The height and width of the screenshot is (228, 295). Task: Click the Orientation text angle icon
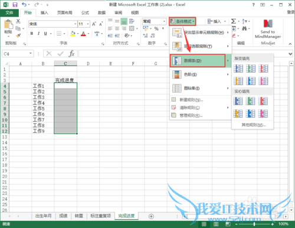[127, 35]
